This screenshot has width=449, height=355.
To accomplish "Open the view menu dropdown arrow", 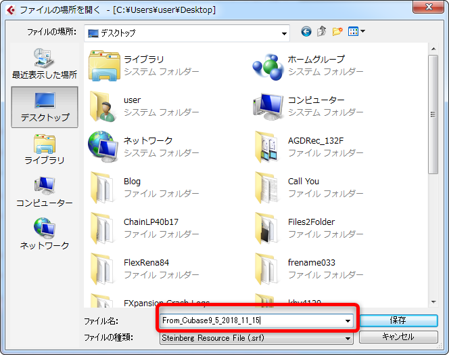I will coord(362,31).
